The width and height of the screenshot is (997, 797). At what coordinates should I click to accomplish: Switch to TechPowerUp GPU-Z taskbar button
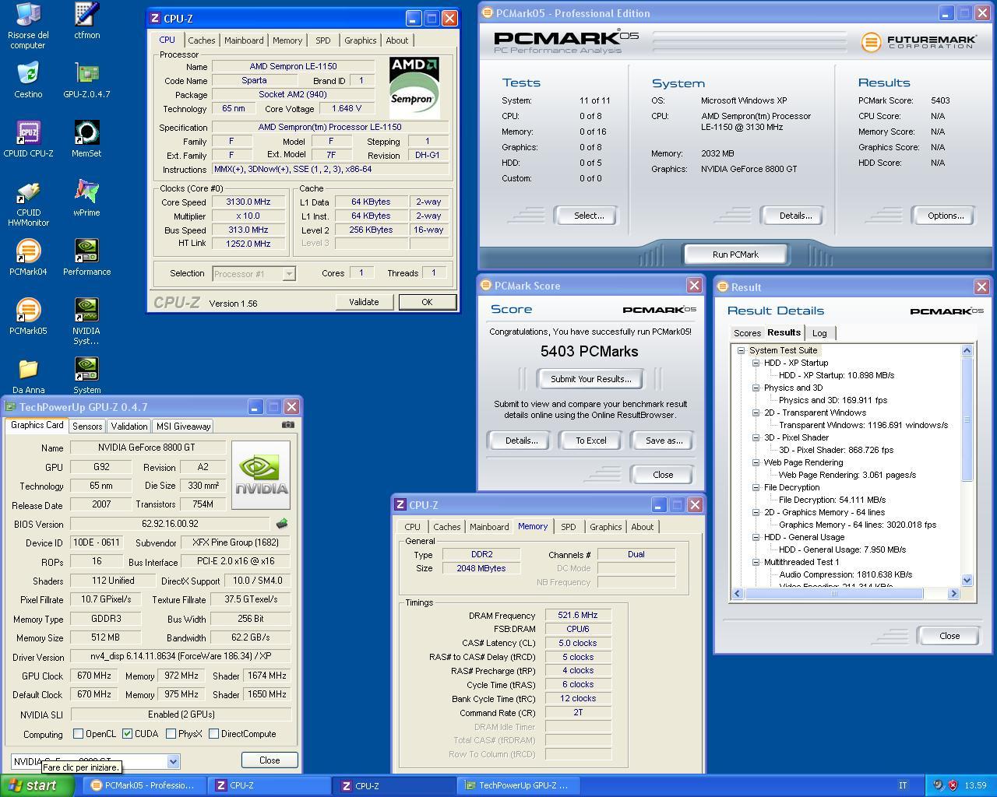[x=518, y=785]
